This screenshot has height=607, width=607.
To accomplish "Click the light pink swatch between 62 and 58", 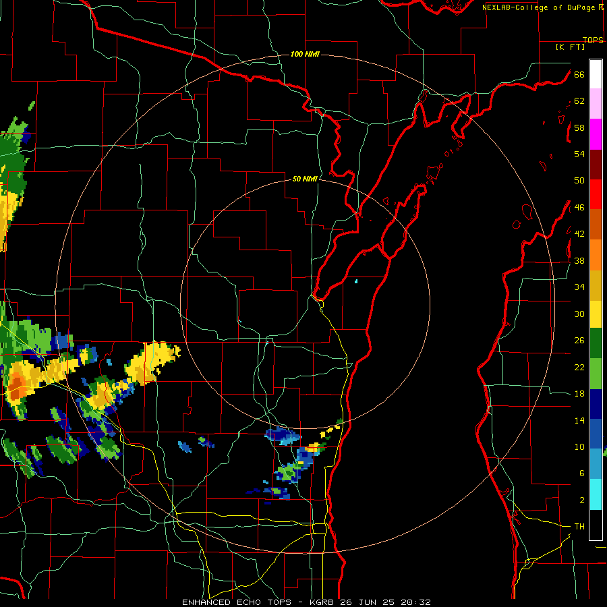I will tap(596, 103).
